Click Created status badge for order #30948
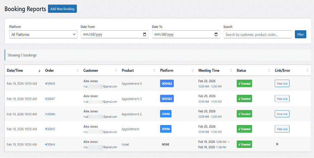This screenshot has height=158, width=314. pos(244,83)
